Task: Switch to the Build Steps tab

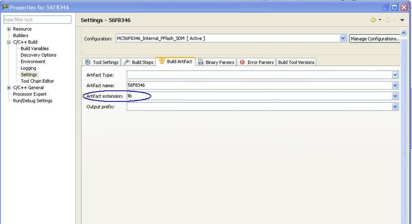Action: tap(138, 62)
